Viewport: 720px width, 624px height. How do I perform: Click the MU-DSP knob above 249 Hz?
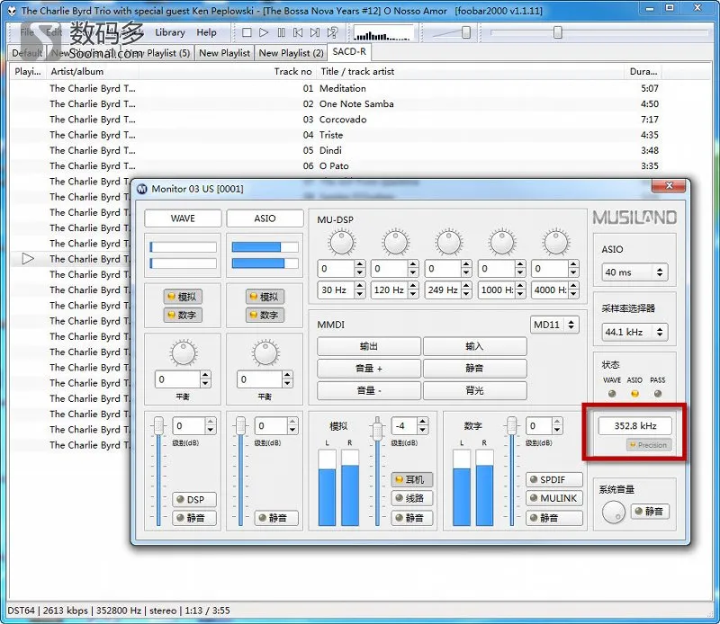tap(448, 242)
